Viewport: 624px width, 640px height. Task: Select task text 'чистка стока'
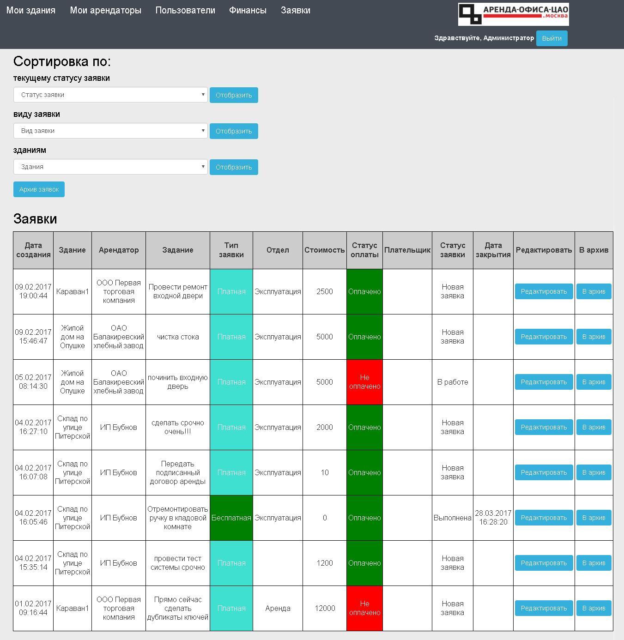pyautogui.click(x=178, y=337)
